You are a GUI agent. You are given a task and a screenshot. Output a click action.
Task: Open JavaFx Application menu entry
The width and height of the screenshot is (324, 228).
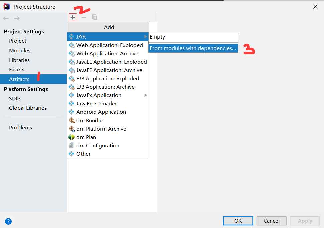click(x=108, y=95)
